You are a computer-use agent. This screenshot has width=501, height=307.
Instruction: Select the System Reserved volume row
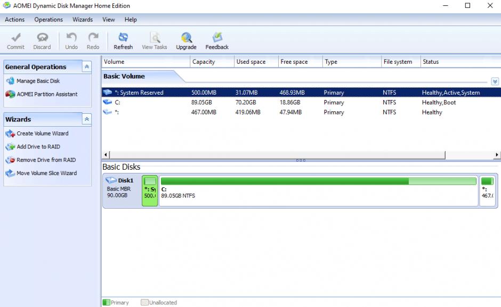(x=301, y=92)
